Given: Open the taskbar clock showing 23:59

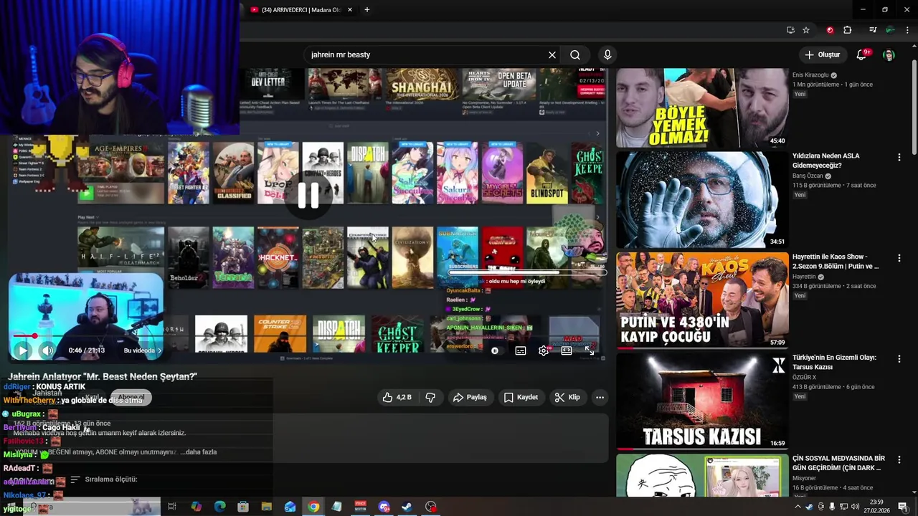Looking at the screenshot, I should coord(876,507).
